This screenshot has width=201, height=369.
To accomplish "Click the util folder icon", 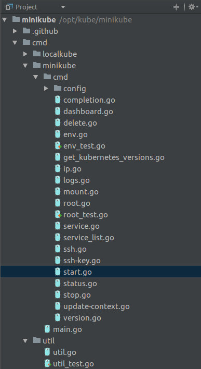I will [x=37, y=340].
